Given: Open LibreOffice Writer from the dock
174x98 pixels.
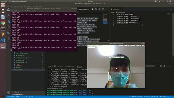Looking at the screenshot, I should 3,17.
